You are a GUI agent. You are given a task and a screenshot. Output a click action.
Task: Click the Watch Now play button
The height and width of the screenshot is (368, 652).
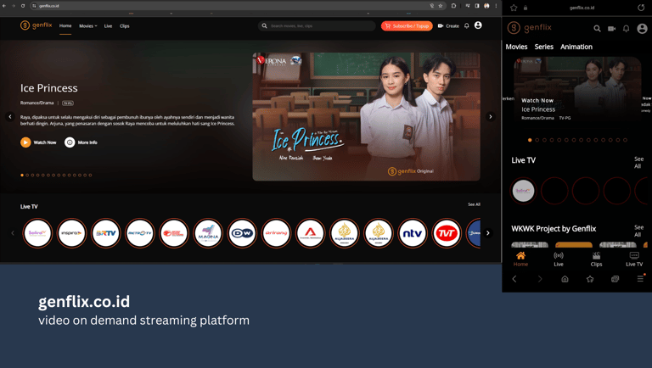pyautogui.click(x=38, y=142)
